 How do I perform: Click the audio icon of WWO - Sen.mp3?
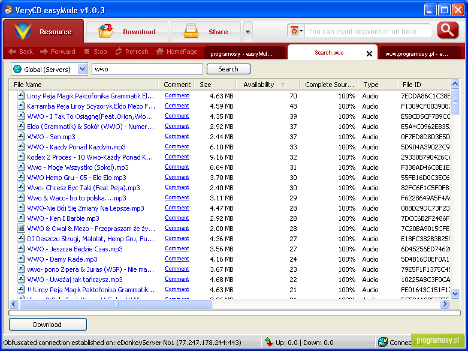pos(21,136)
